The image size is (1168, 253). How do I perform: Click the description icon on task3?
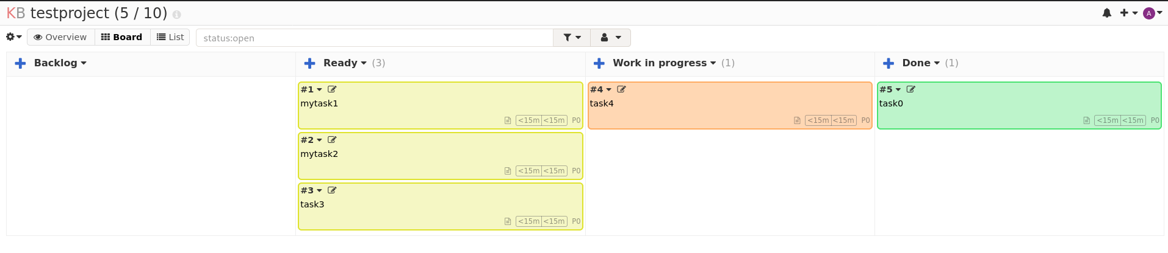point(508,221)
